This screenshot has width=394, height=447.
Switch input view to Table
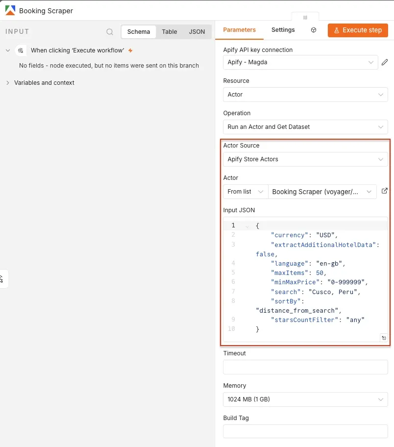[x=170, y=32]
